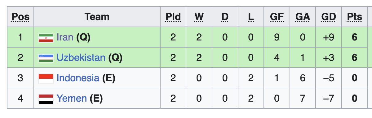Click the Pos column header abbreviation

[x=20, y=17]
